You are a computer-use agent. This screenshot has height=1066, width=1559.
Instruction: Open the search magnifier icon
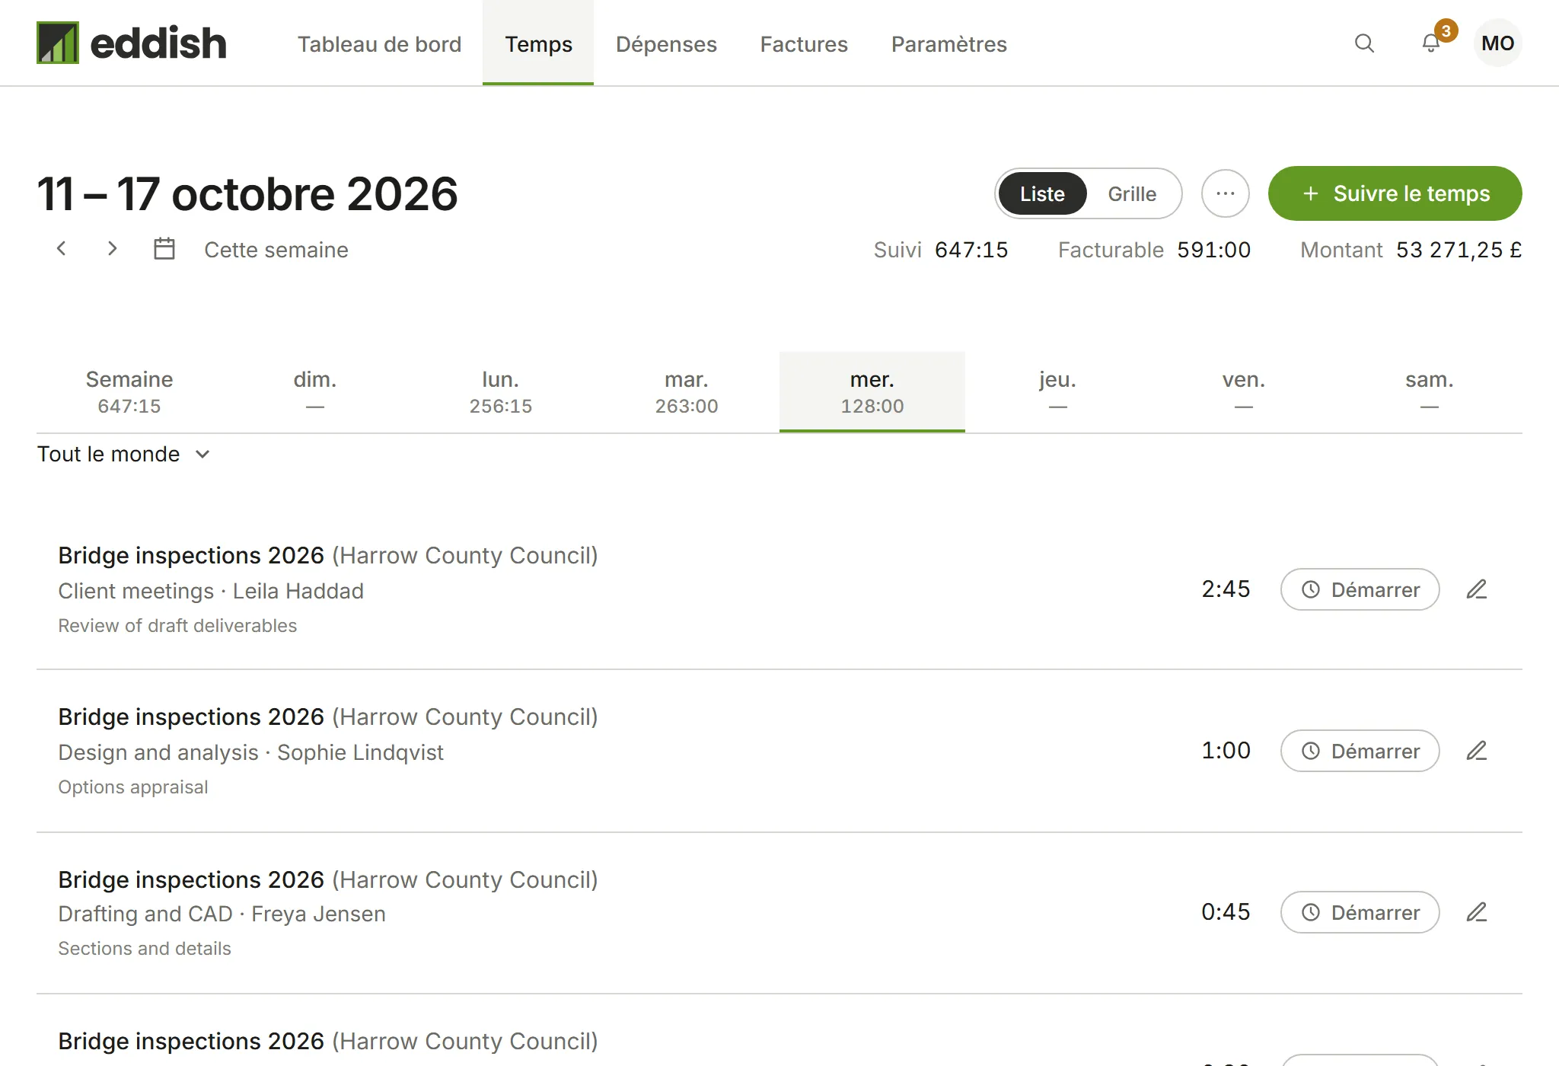coord(1365,43)
